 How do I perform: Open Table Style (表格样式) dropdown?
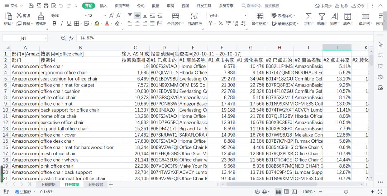283,15
